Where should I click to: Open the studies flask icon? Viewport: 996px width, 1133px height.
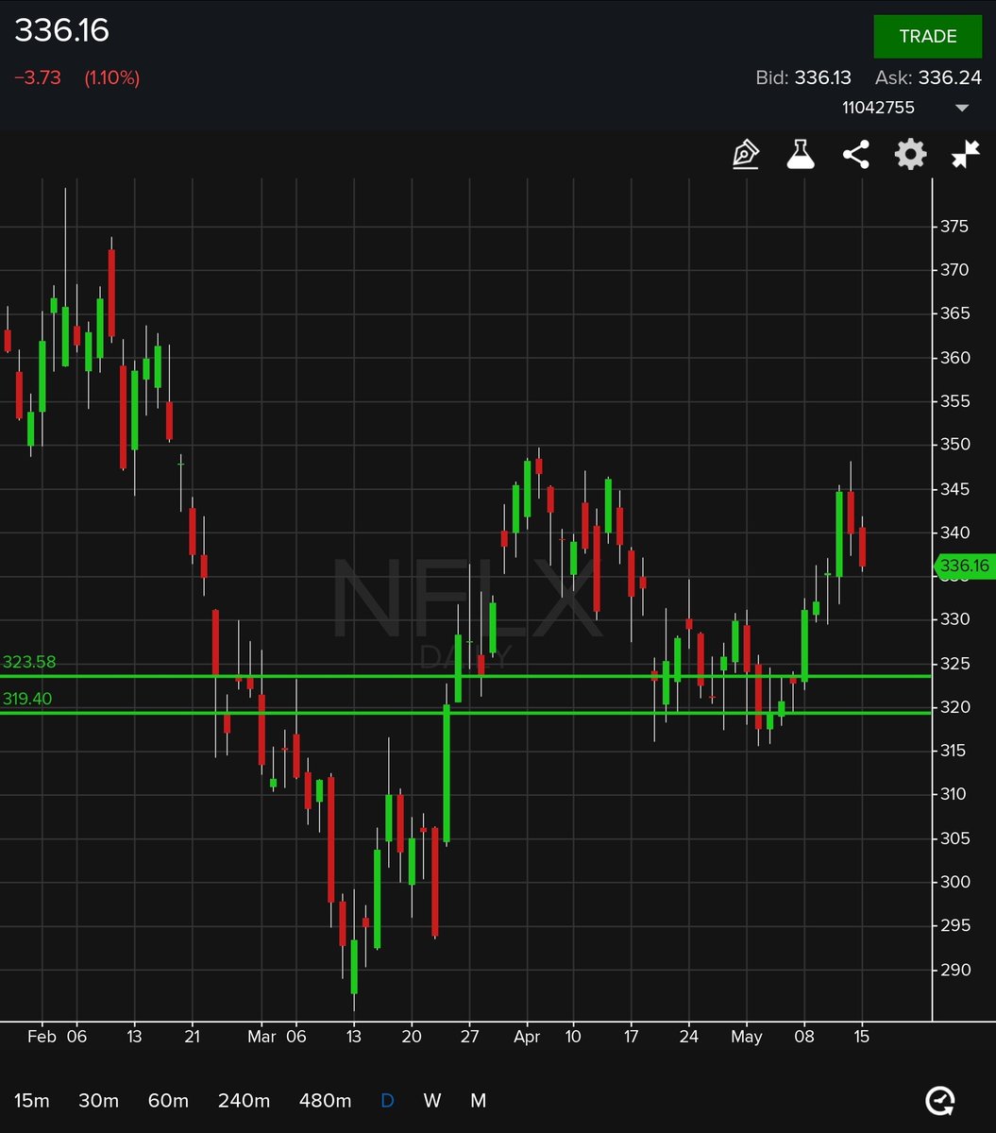click(x=801, y=155)
